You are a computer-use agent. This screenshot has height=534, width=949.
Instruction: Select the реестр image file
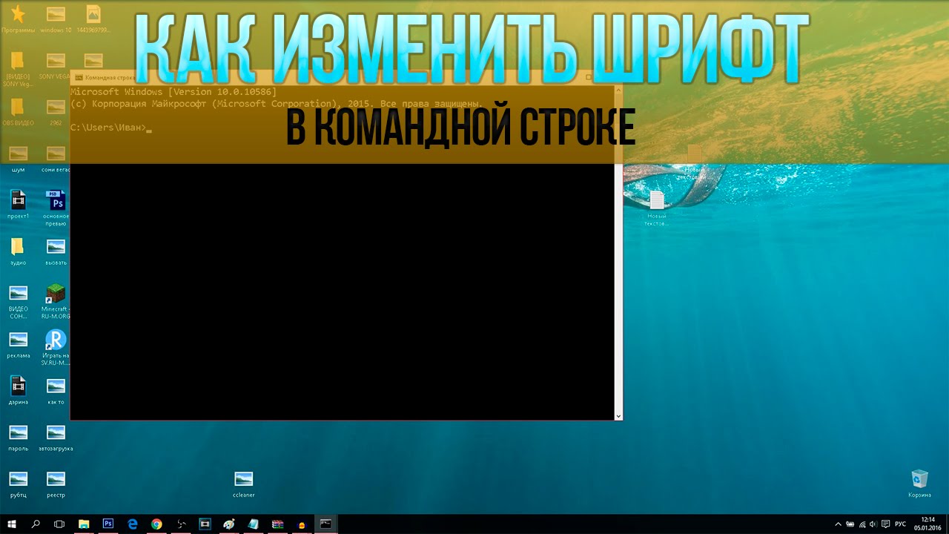click(56, 484)
